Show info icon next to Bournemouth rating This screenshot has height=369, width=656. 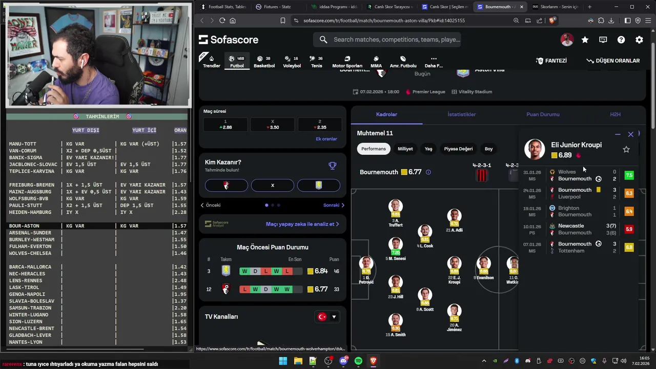click(428, 172)
